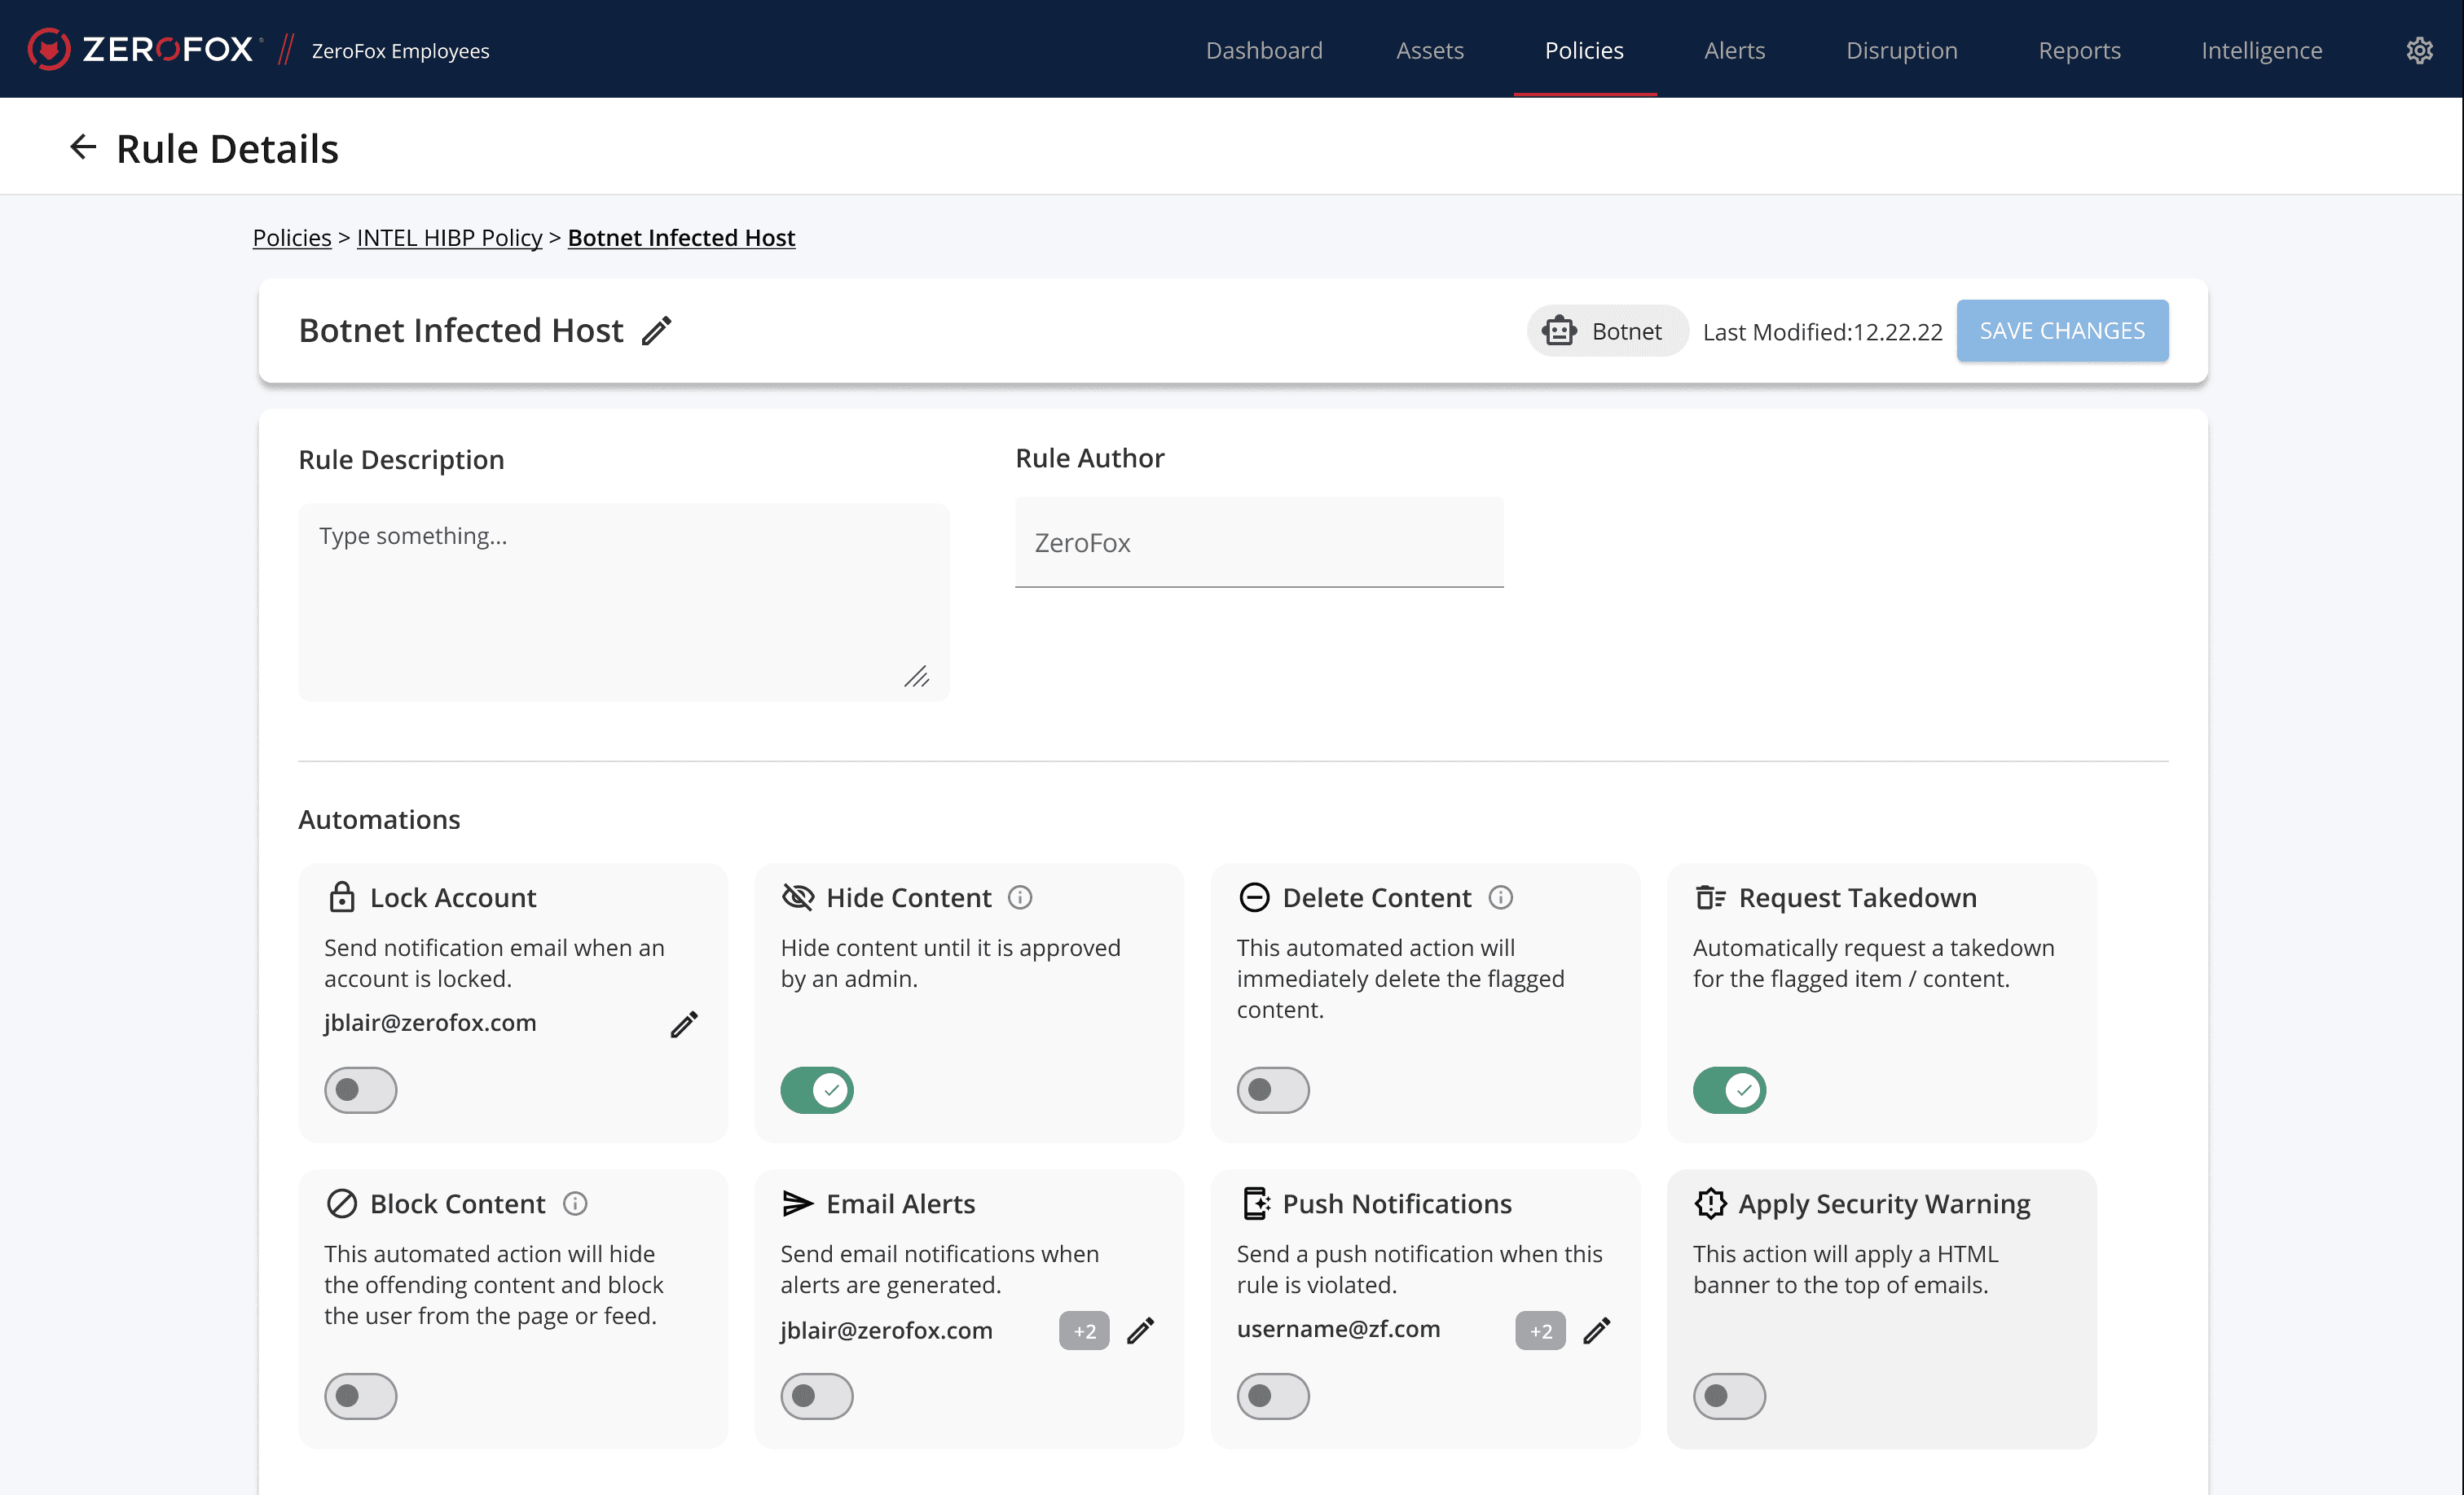2464x1495 pixels.
Task: Enable Apply Security Warning toggle
Action: tap(1728, 1395)
